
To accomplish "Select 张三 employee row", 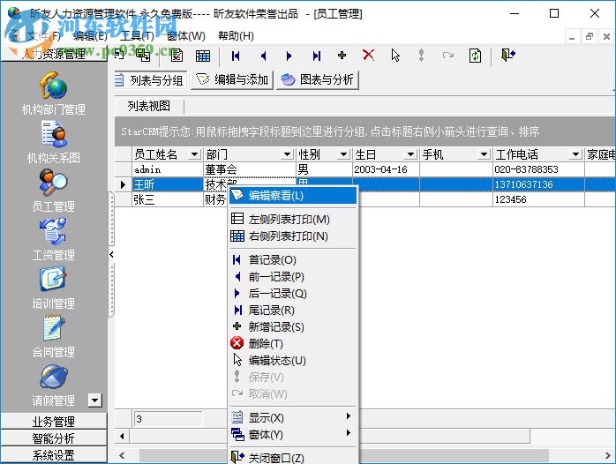I will 168,199.
